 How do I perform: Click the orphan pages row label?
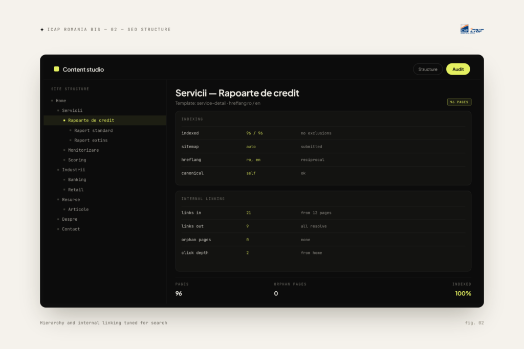tap(196, 240)
